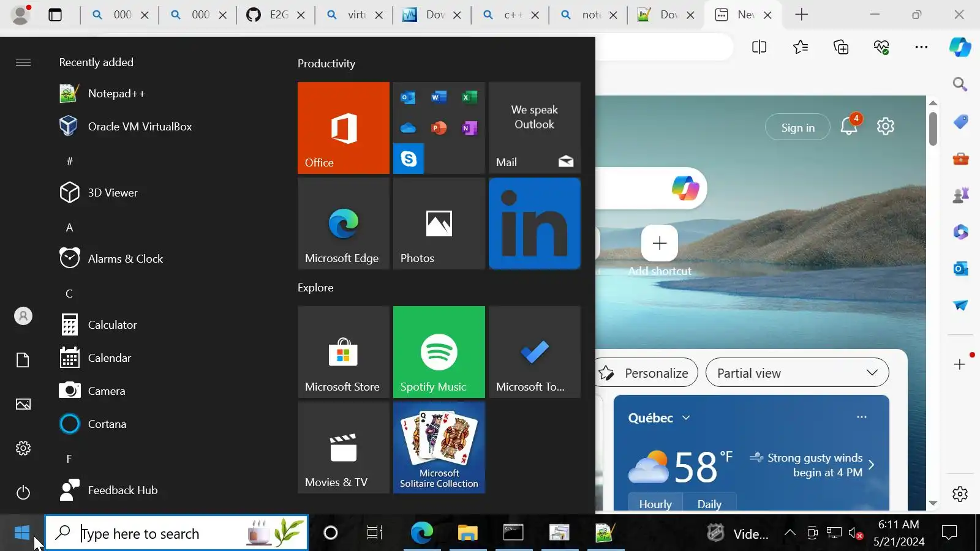Image resolution: width=980 pixels, height=551 pixels.
Task: Open Edge split screen view
Action: [x=759, y=47]
